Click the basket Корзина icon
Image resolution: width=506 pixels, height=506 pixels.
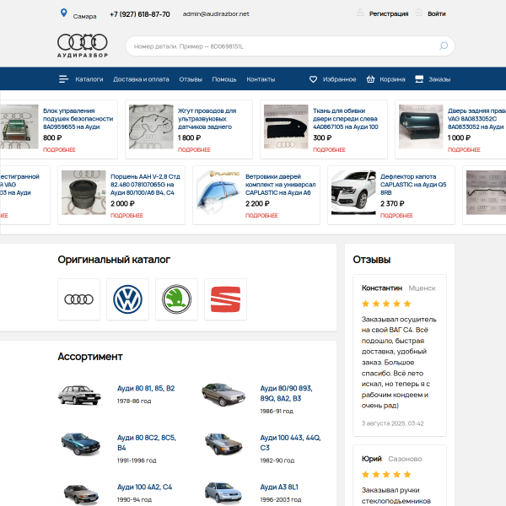point(370,79)
